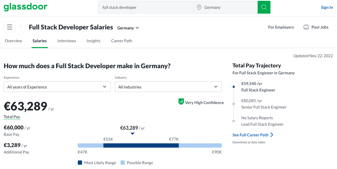Click Download as data table link
The width and height of the screenshot is (337, 169).
coord(249,142)
